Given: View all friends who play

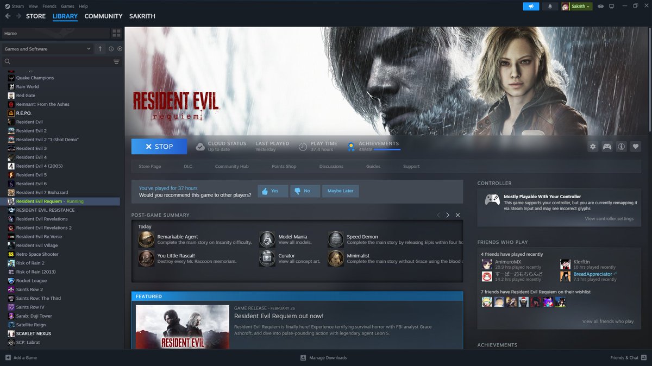Looking at the screenshot, I should (x=608, y=321).
